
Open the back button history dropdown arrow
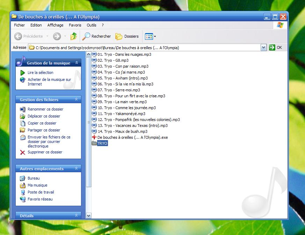click(48, 36)
